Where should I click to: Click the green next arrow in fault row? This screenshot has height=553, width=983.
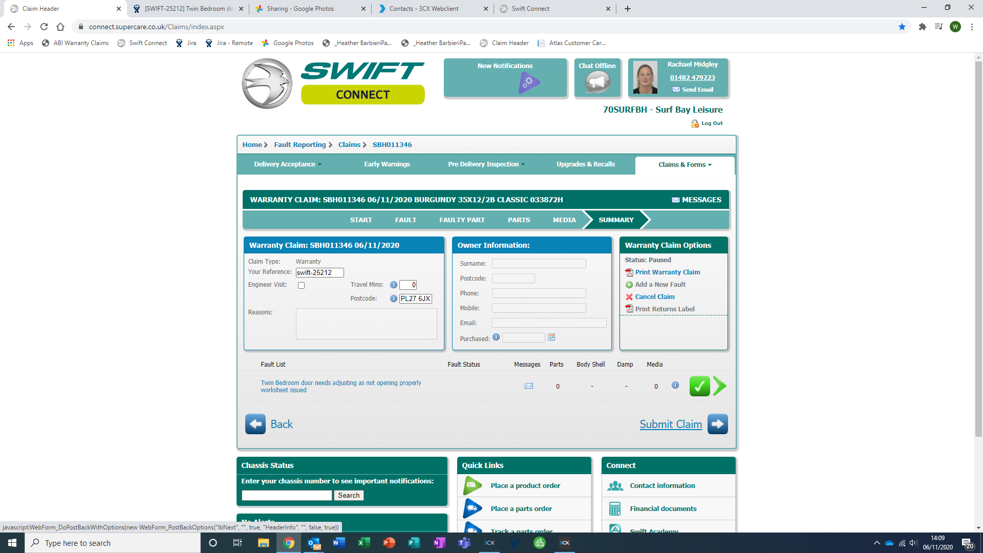pyautogui.click(x=719, y=386)
